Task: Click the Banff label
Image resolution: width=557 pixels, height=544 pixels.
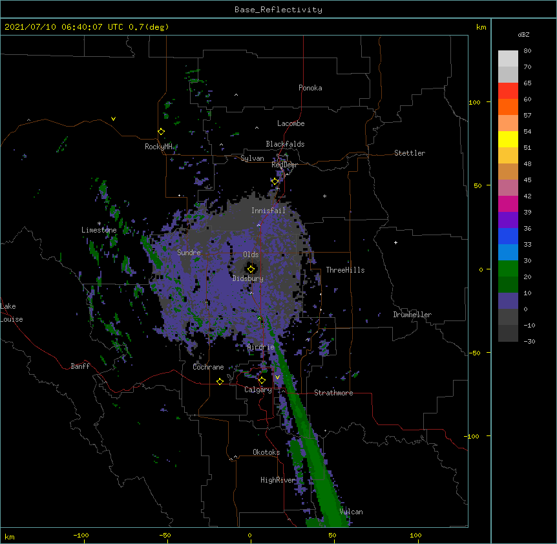Action: [80, 366]
